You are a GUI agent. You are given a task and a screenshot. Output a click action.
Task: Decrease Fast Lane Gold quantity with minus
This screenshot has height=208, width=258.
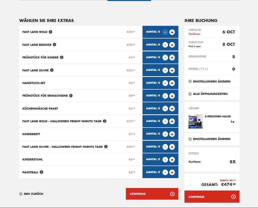tap(165, 32)
